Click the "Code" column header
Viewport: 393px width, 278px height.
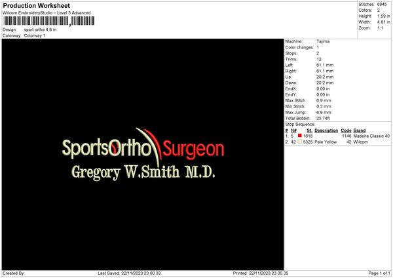tap(346, 130)
